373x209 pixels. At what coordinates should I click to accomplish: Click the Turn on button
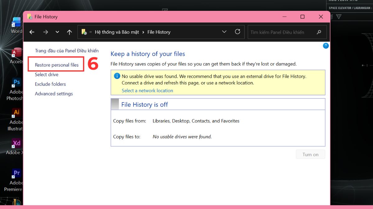310,154
